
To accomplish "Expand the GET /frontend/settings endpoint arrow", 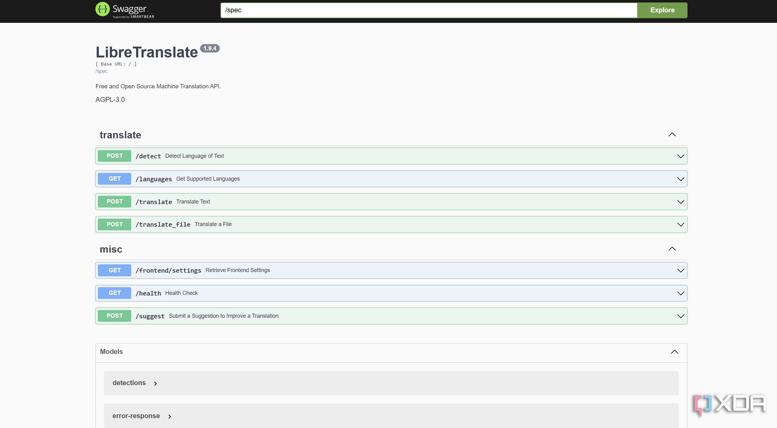I will [x=680, y=271].
